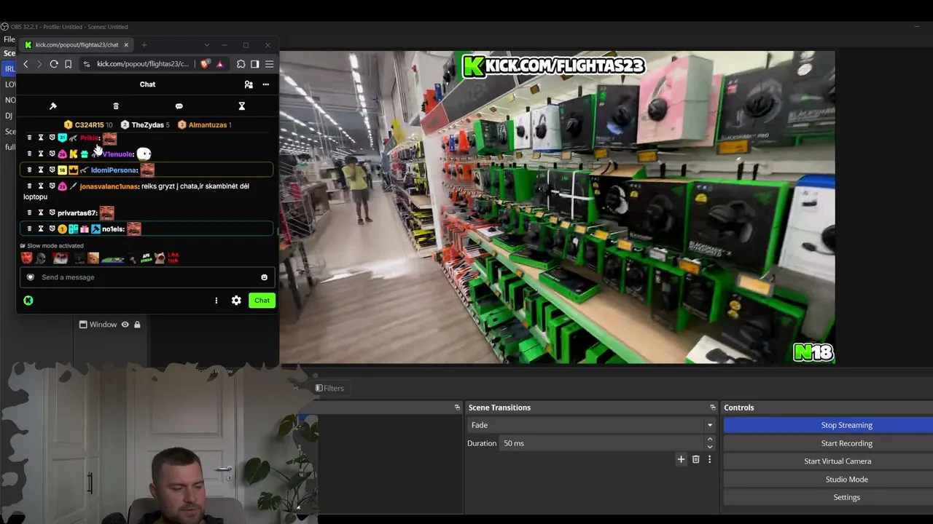Close the kick.com chat tab

point(126,45)
